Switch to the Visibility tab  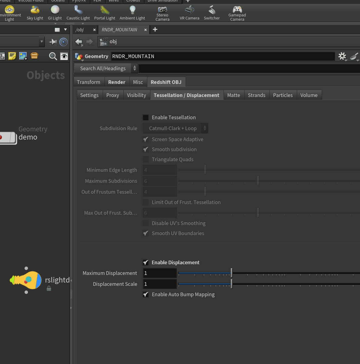tap(136, 95)
